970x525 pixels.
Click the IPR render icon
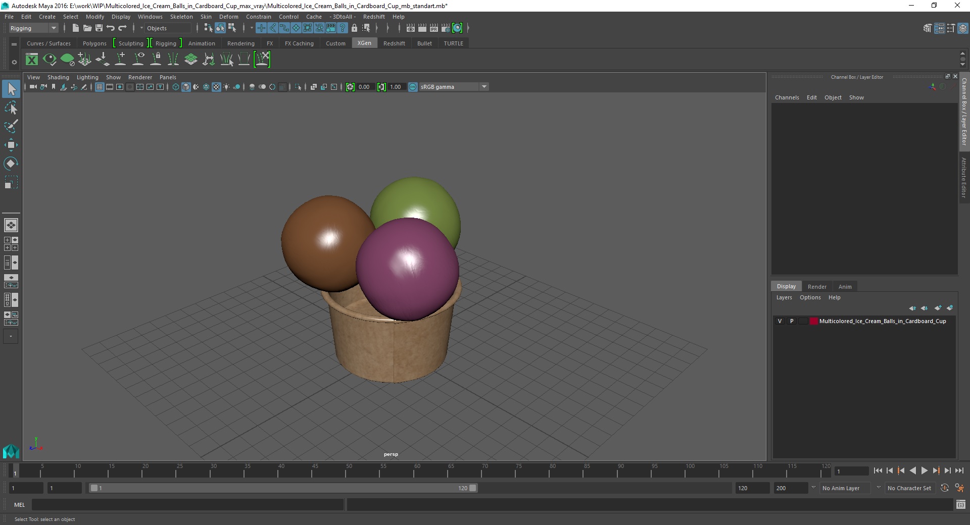click(x=434, y=28)
